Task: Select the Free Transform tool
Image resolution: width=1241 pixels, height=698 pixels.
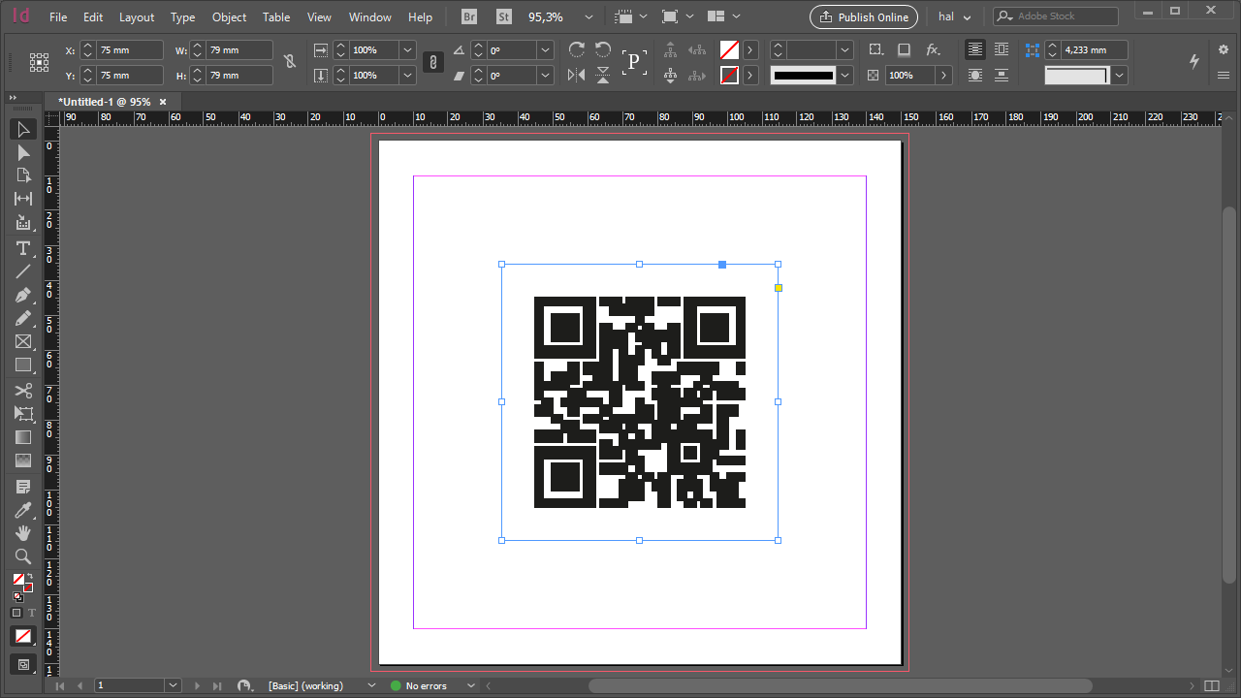Action: tap(23, 414)
